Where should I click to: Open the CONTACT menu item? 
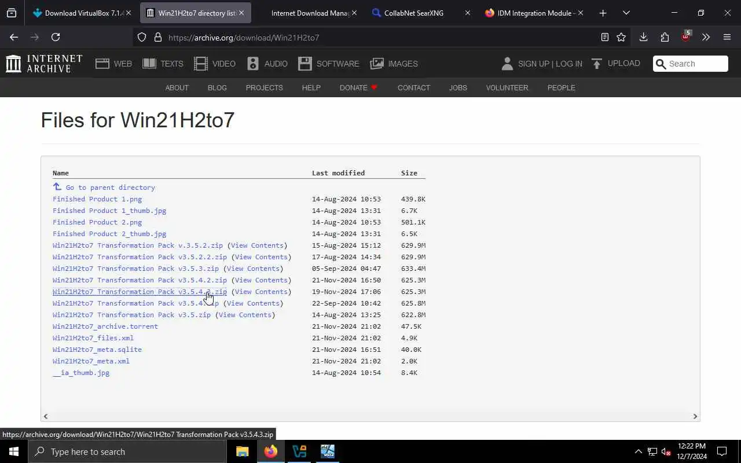click(x=413, y=88)
